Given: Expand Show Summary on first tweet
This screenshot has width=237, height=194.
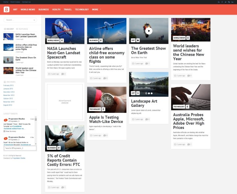Looking at the screenshot, I should pos(10,131).
